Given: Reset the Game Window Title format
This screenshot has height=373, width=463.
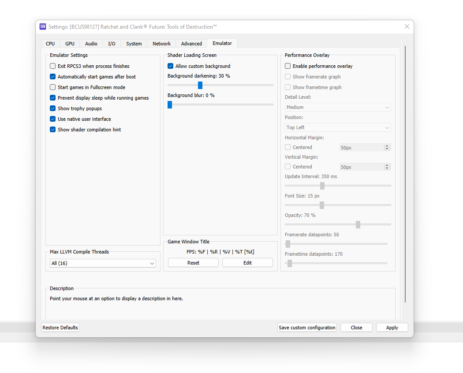Looking at the screenshot, I should 193,262.
